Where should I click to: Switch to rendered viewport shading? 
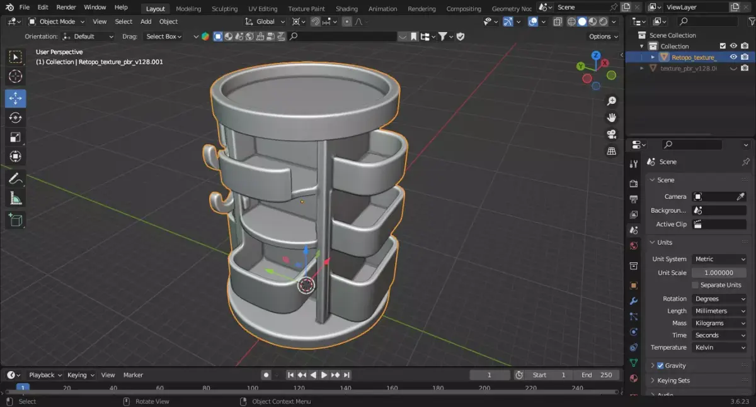coord(604,21)
